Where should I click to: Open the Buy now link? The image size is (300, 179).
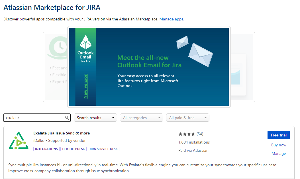click(279, 145)
